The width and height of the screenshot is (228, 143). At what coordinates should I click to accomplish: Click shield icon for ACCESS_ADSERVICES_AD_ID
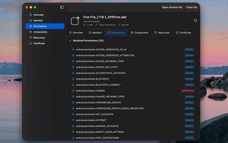(x=73, y=50)
